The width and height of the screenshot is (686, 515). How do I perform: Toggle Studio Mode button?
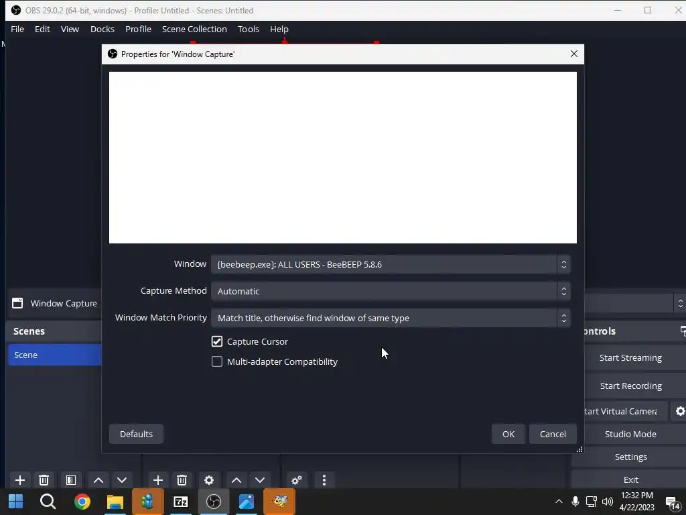[630, 434]
